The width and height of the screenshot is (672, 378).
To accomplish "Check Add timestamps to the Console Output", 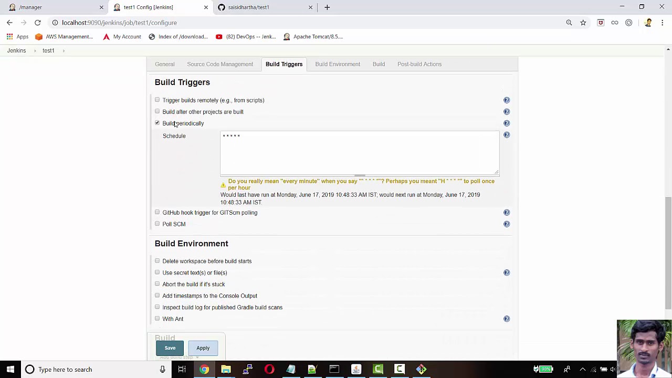I will tap(157, 296).
